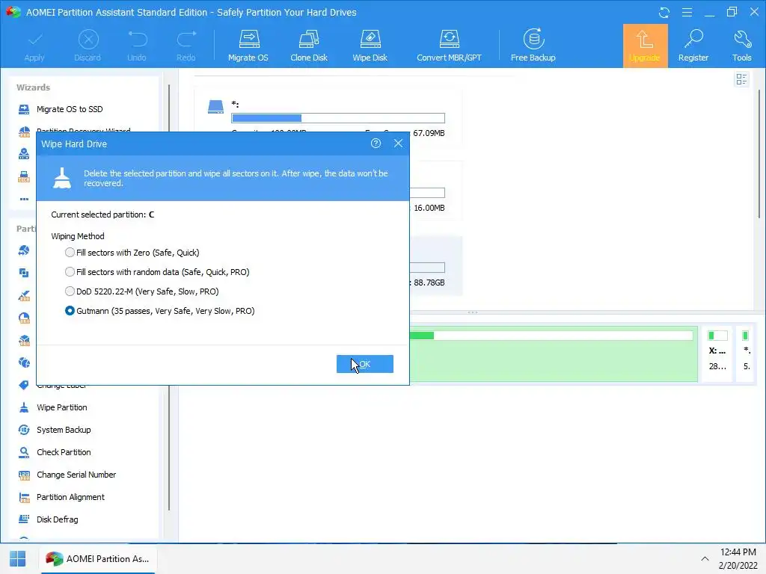
Task: Click the Change Serial Number icon
Action: pyautogui.click(x=24, y=475)
